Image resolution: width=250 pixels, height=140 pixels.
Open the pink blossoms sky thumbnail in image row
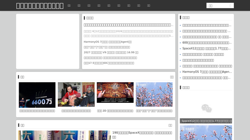(x=154, y=94)
